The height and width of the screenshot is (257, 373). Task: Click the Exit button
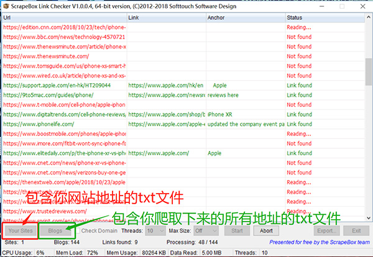(x=356, y=231)
